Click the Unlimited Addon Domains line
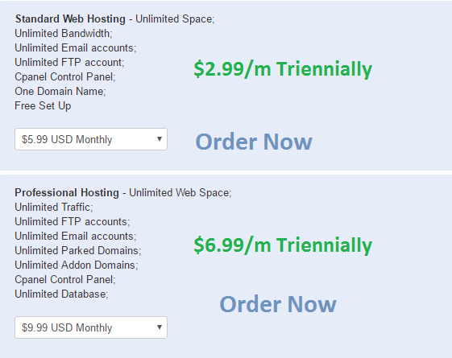Screen dimensions: 452x358 (x=77, y=265)
